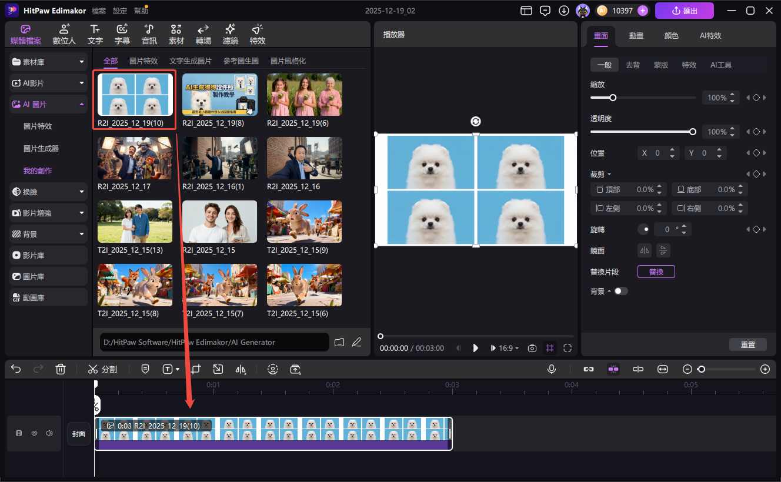Toggle the 背景 background switch
The height and width of the screenshot is (482, 781).
click(620, 291)
